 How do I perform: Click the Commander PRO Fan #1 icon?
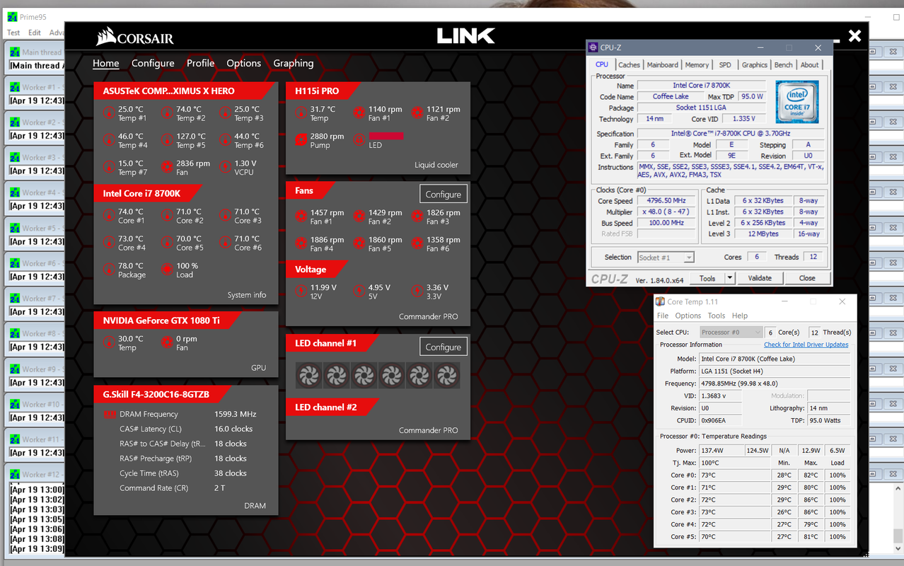301,216
